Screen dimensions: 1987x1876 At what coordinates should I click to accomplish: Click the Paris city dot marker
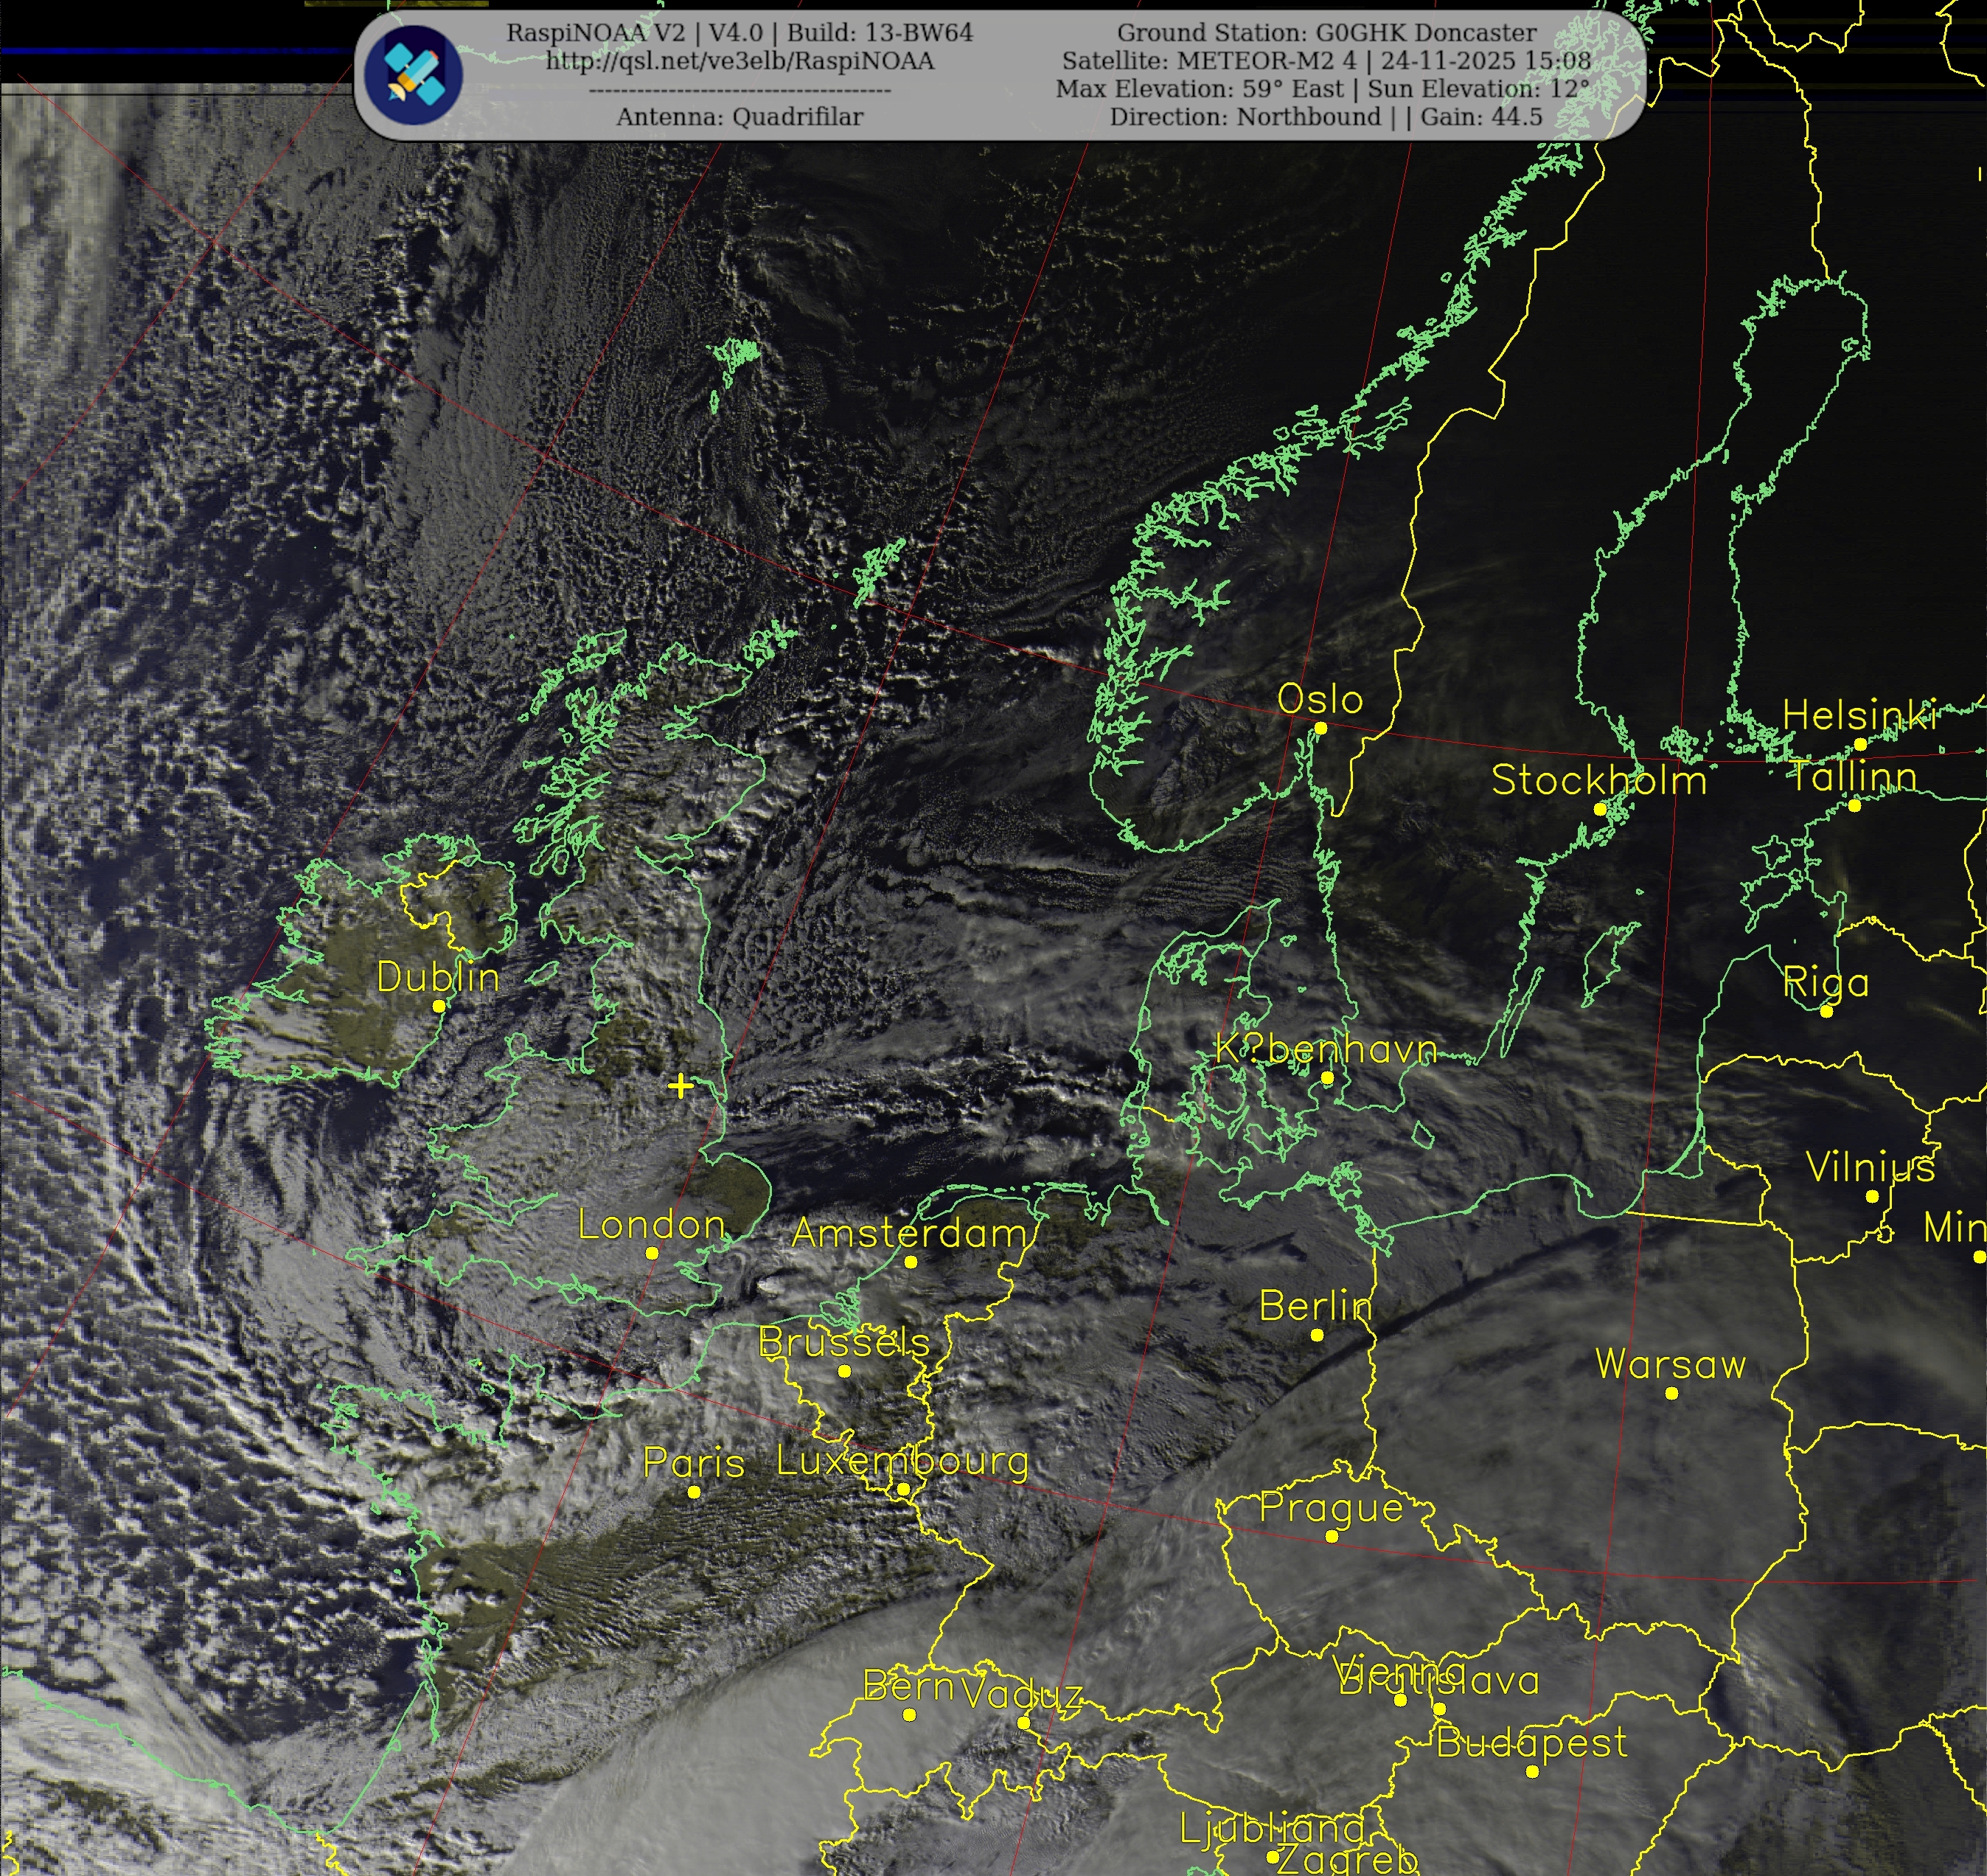click(694, 1492)
